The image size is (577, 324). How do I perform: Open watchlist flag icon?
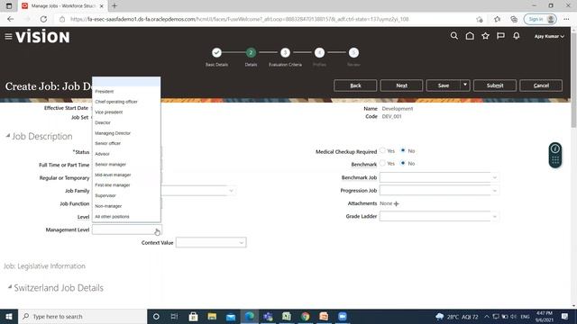501,36
